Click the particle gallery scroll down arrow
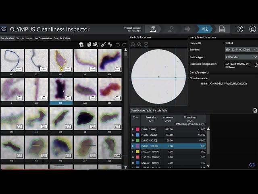Viewport: 258px width, 194px height. [126, 167]
